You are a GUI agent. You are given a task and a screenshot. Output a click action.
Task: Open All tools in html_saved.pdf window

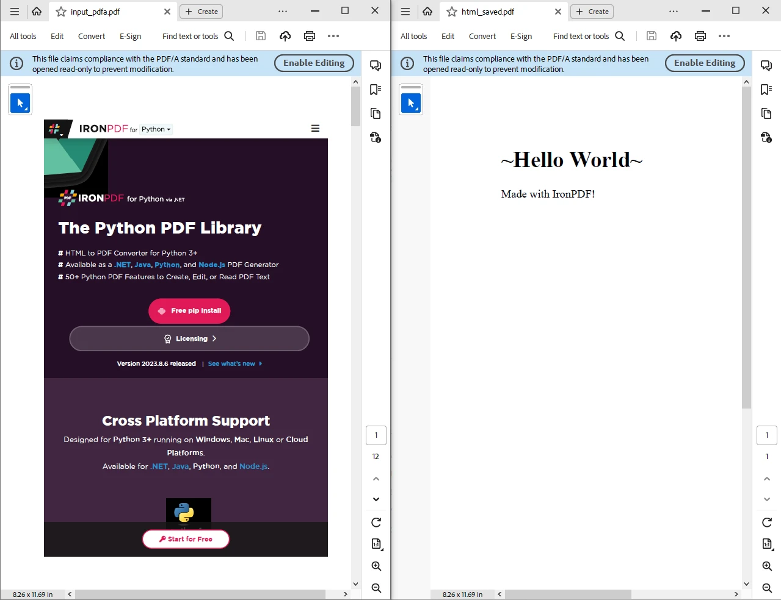click(414, 36)
